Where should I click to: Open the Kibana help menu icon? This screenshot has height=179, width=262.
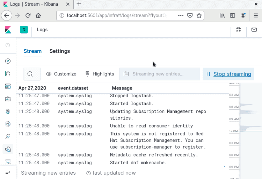[238, 30]
